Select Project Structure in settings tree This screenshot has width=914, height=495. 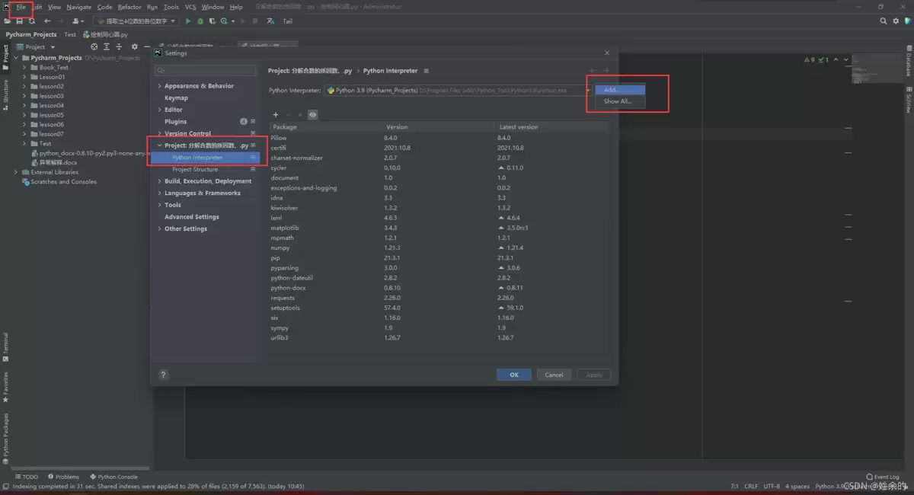pos(195,169)
